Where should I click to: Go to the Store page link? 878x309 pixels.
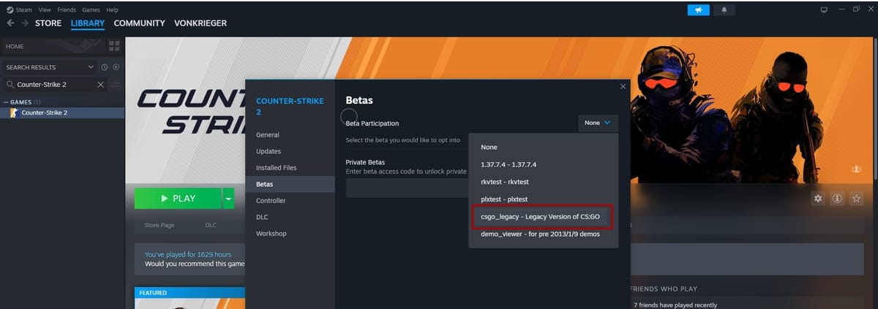(158, 225)
